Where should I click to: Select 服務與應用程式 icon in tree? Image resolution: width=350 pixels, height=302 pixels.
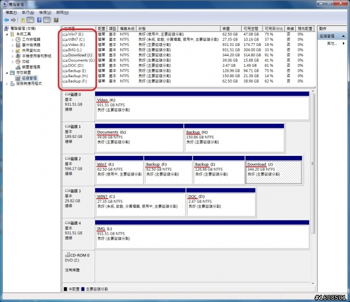[x=12, y=84]
